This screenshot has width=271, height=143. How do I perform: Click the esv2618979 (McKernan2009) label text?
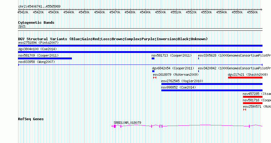tap(176, 75)
